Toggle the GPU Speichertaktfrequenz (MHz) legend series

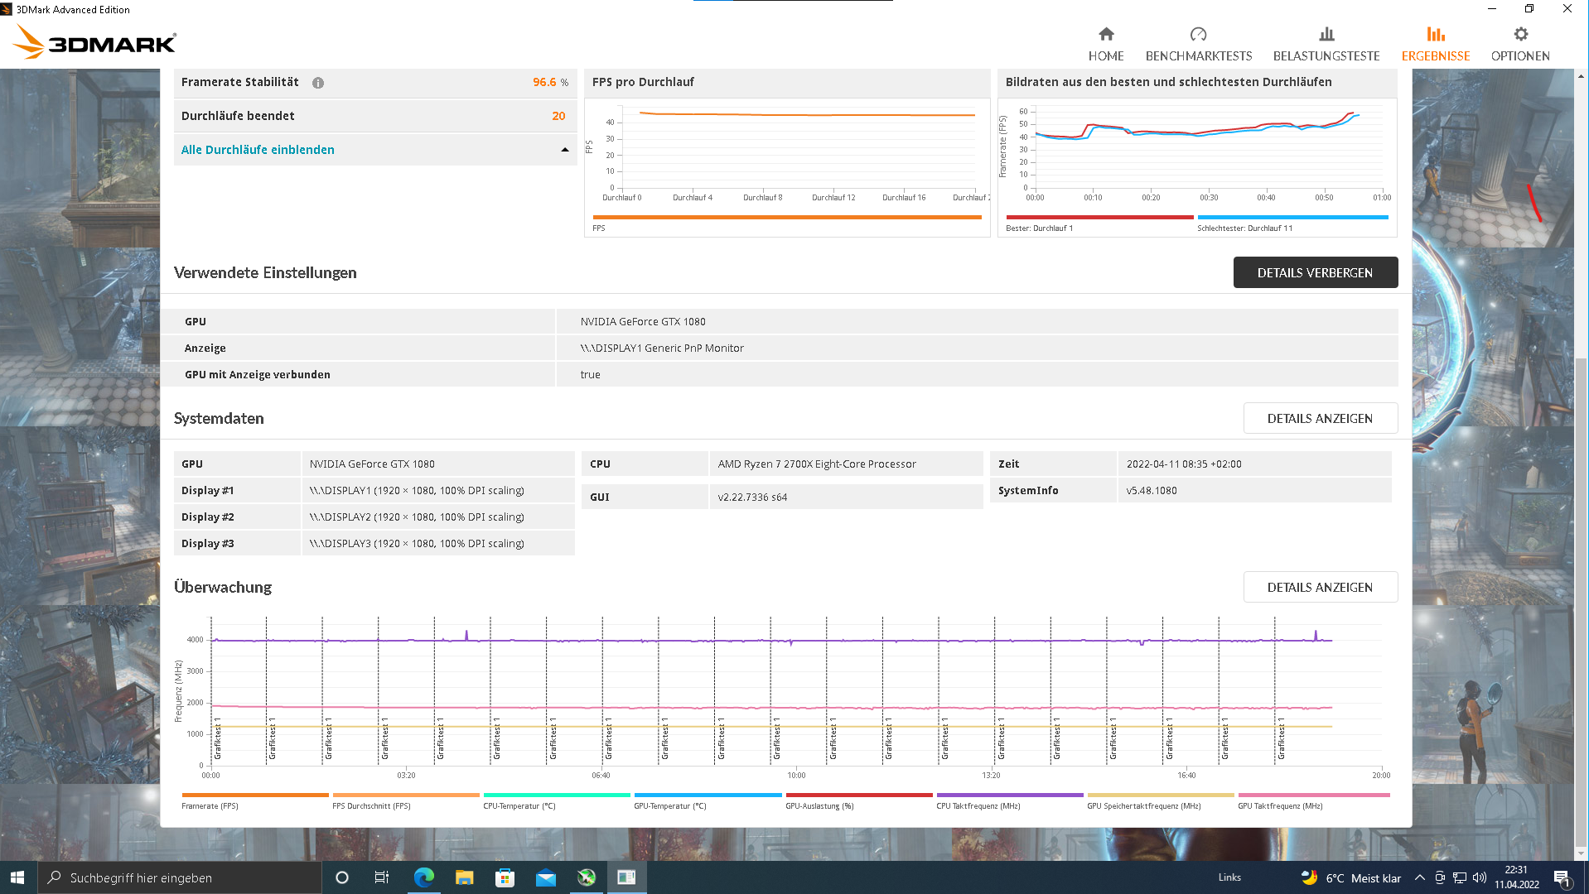pos(1161,800)
